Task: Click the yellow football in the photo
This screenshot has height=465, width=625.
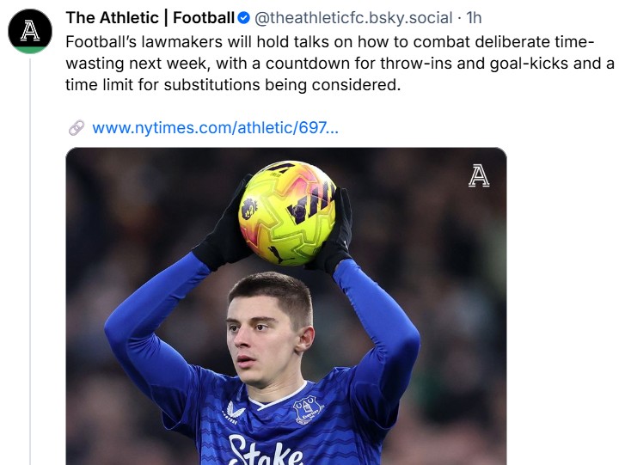Action: click(x=286, y=213)
